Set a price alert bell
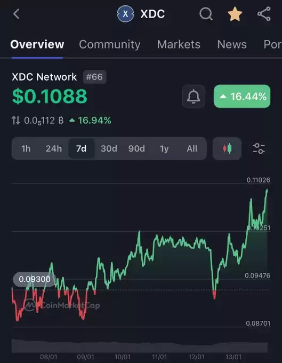 (194, 96)
